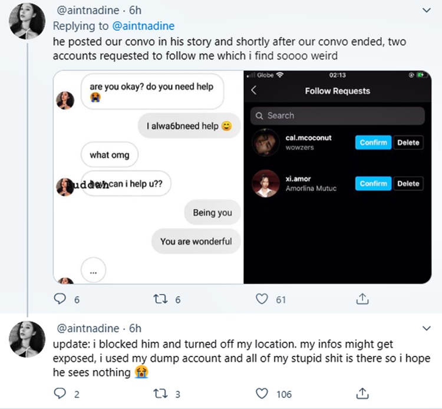This screenshot has width=442, height=409.
Task: Confirm cal.mcoconut's follow request
Action: pyautogui.click(x=373, y=143)
